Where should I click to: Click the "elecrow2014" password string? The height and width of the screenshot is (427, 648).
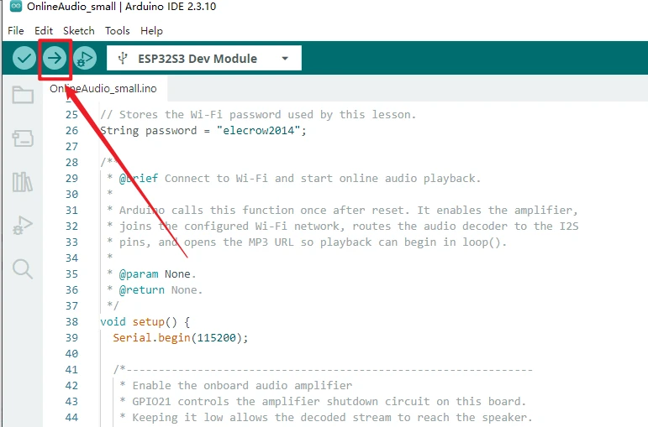[x=258, y=131]
